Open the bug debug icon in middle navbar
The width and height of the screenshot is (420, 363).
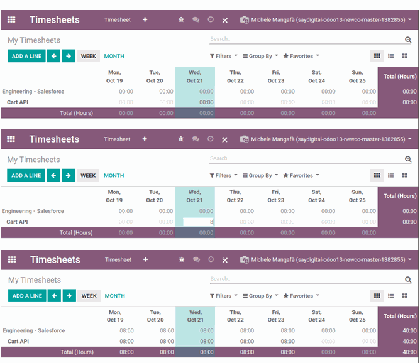[x=181, y=139]
